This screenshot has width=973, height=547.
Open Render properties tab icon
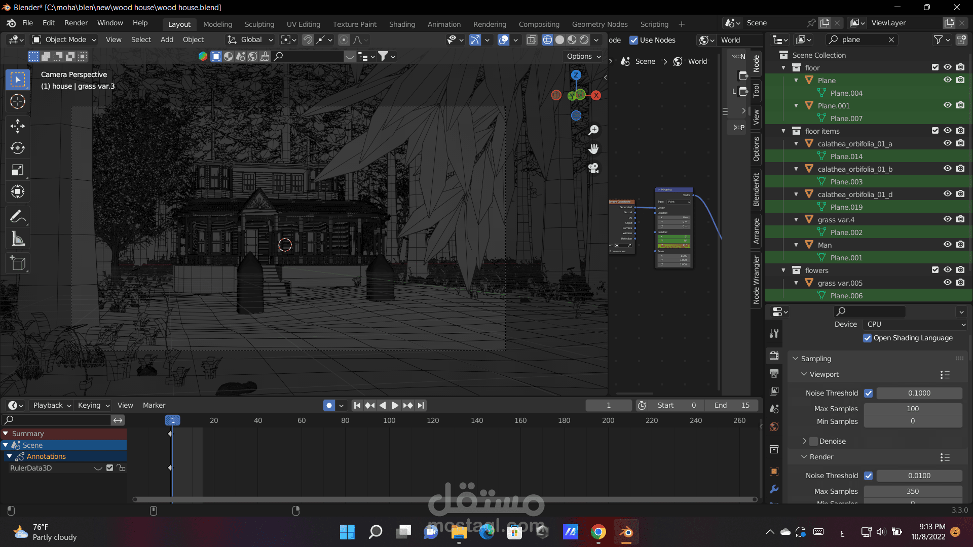[774, 356]
